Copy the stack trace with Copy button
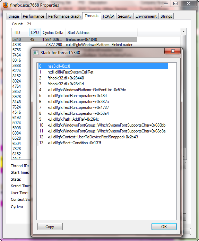The width and height of the screenshot is (199, 241). coord(50,227)
